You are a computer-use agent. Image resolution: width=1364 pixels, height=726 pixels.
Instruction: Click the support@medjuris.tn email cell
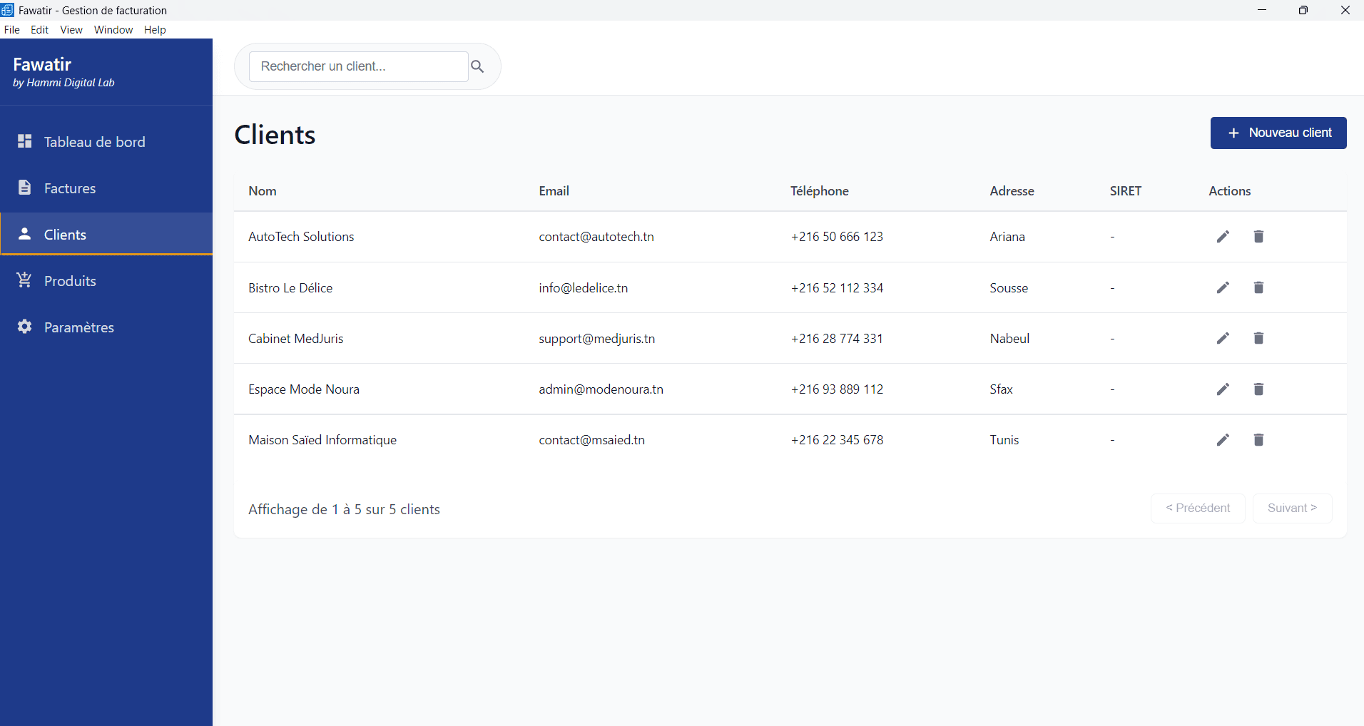pos(597,339)
